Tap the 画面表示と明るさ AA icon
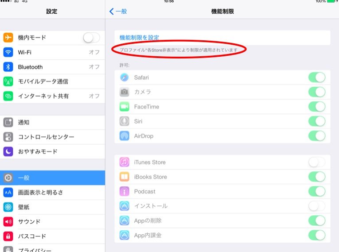 pos(8,192)
